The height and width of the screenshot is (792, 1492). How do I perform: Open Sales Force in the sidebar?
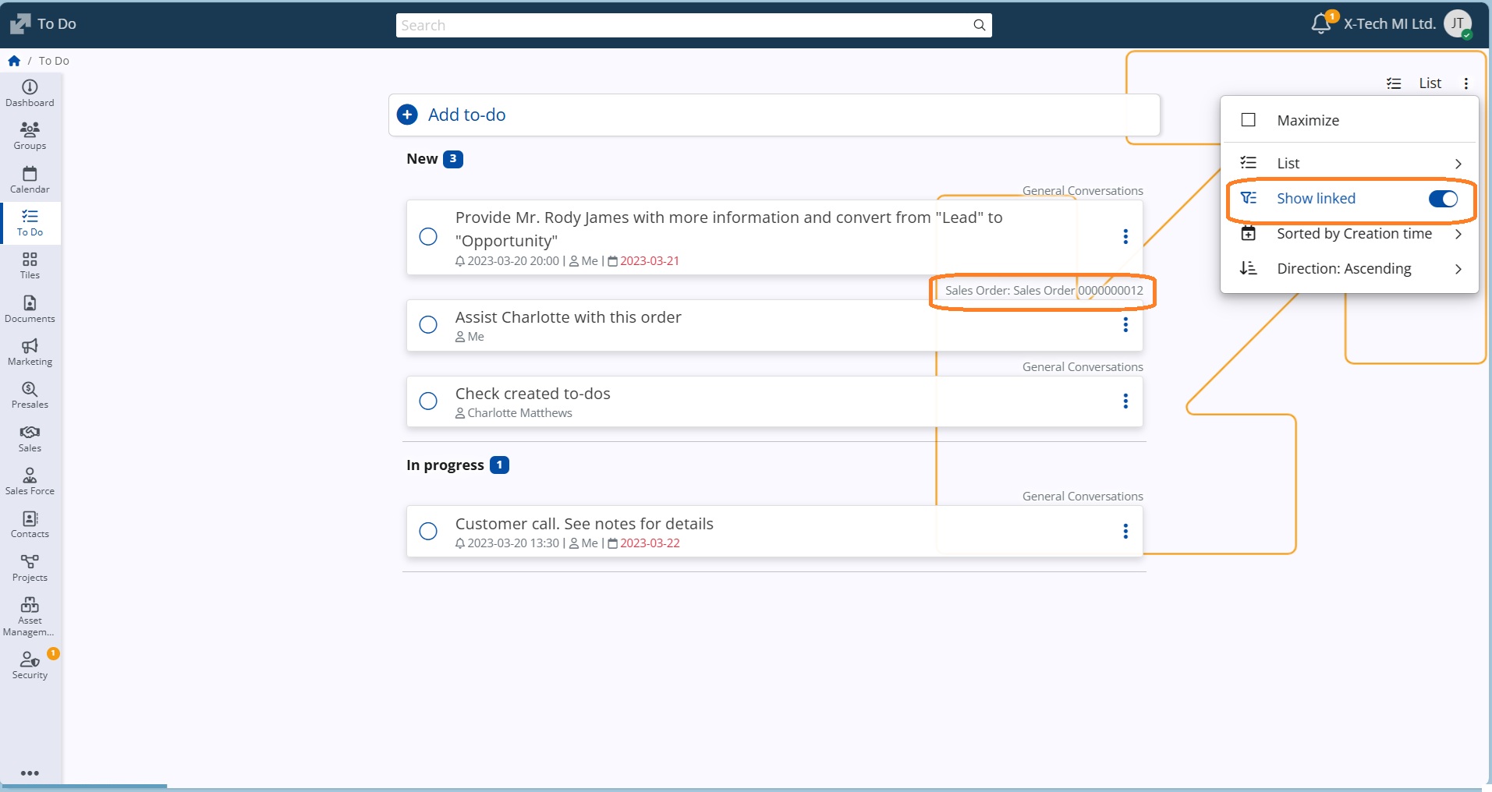pos(30,481)
